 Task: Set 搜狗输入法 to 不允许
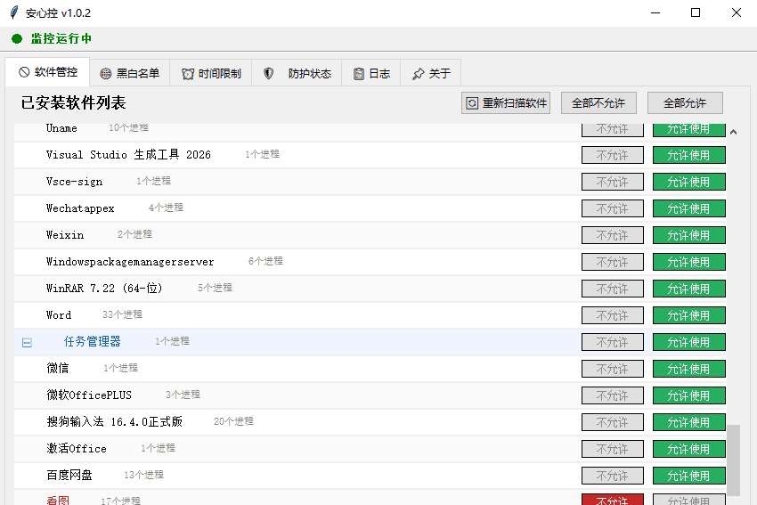[x=612, y=422]
